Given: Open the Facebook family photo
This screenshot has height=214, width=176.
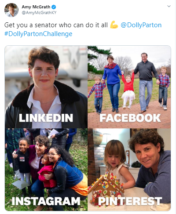Looking at the screenshot, I should click(129, 87).
